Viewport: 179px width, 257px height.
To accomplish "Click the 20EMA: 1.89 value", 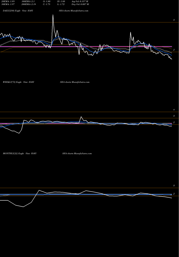I will tap(9, 1).
